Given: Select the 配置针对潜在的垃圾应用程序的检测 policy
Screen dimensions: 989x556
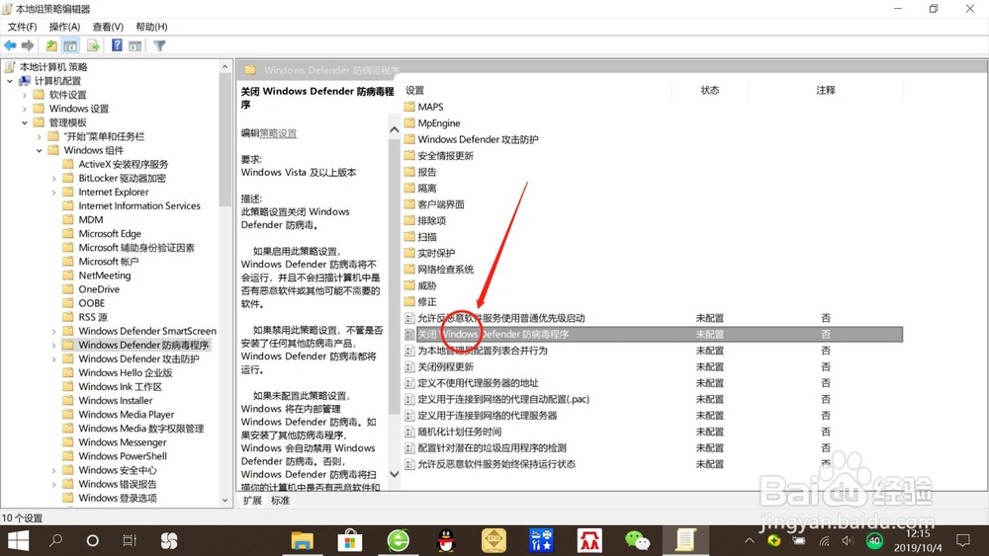Looking at the screenshot, I should tap(492, 447).
